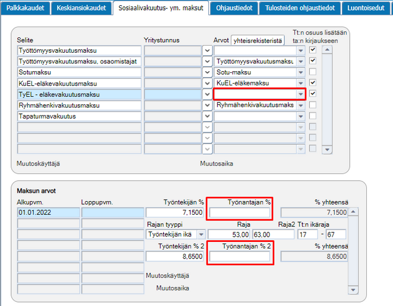Switch to the Luontoisedut tab
Image resolution: width=393 pixels, height=306 pixels.
tap(366, 8)
